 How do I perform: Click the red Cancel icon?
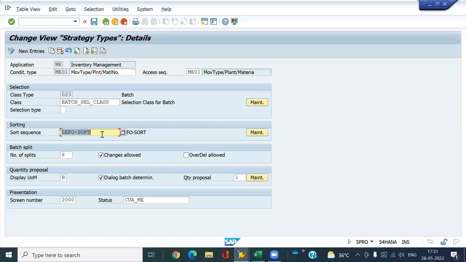[x=124, y=22]
